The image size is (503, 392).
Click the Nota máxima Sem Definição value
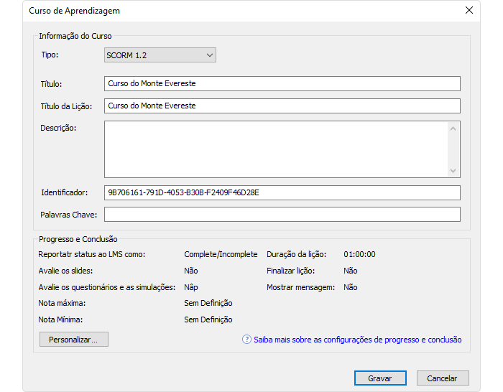point(208,303)
